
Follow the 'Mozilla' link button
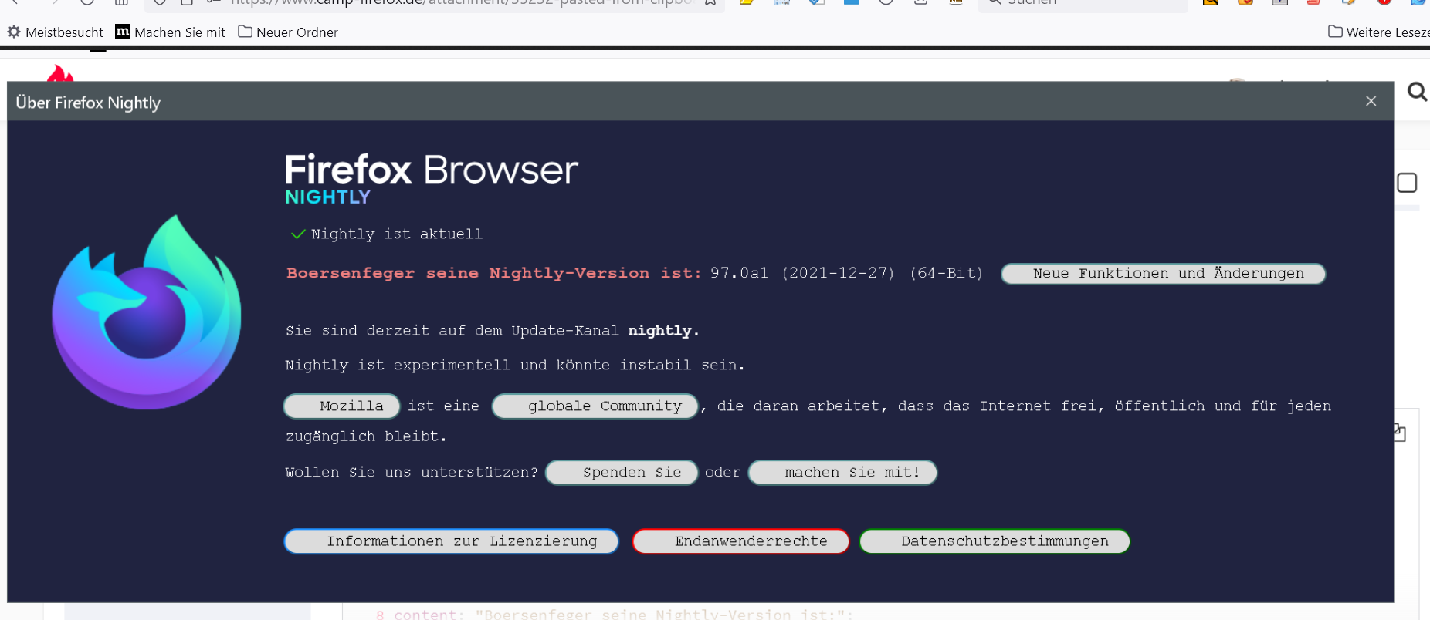point(341,406)
